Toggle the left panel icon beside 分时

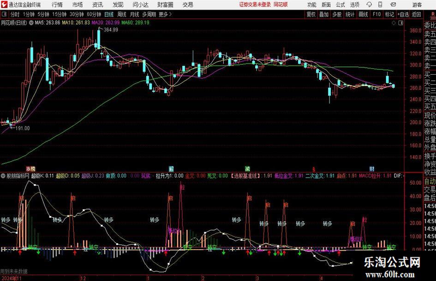(x=4, y=14)
